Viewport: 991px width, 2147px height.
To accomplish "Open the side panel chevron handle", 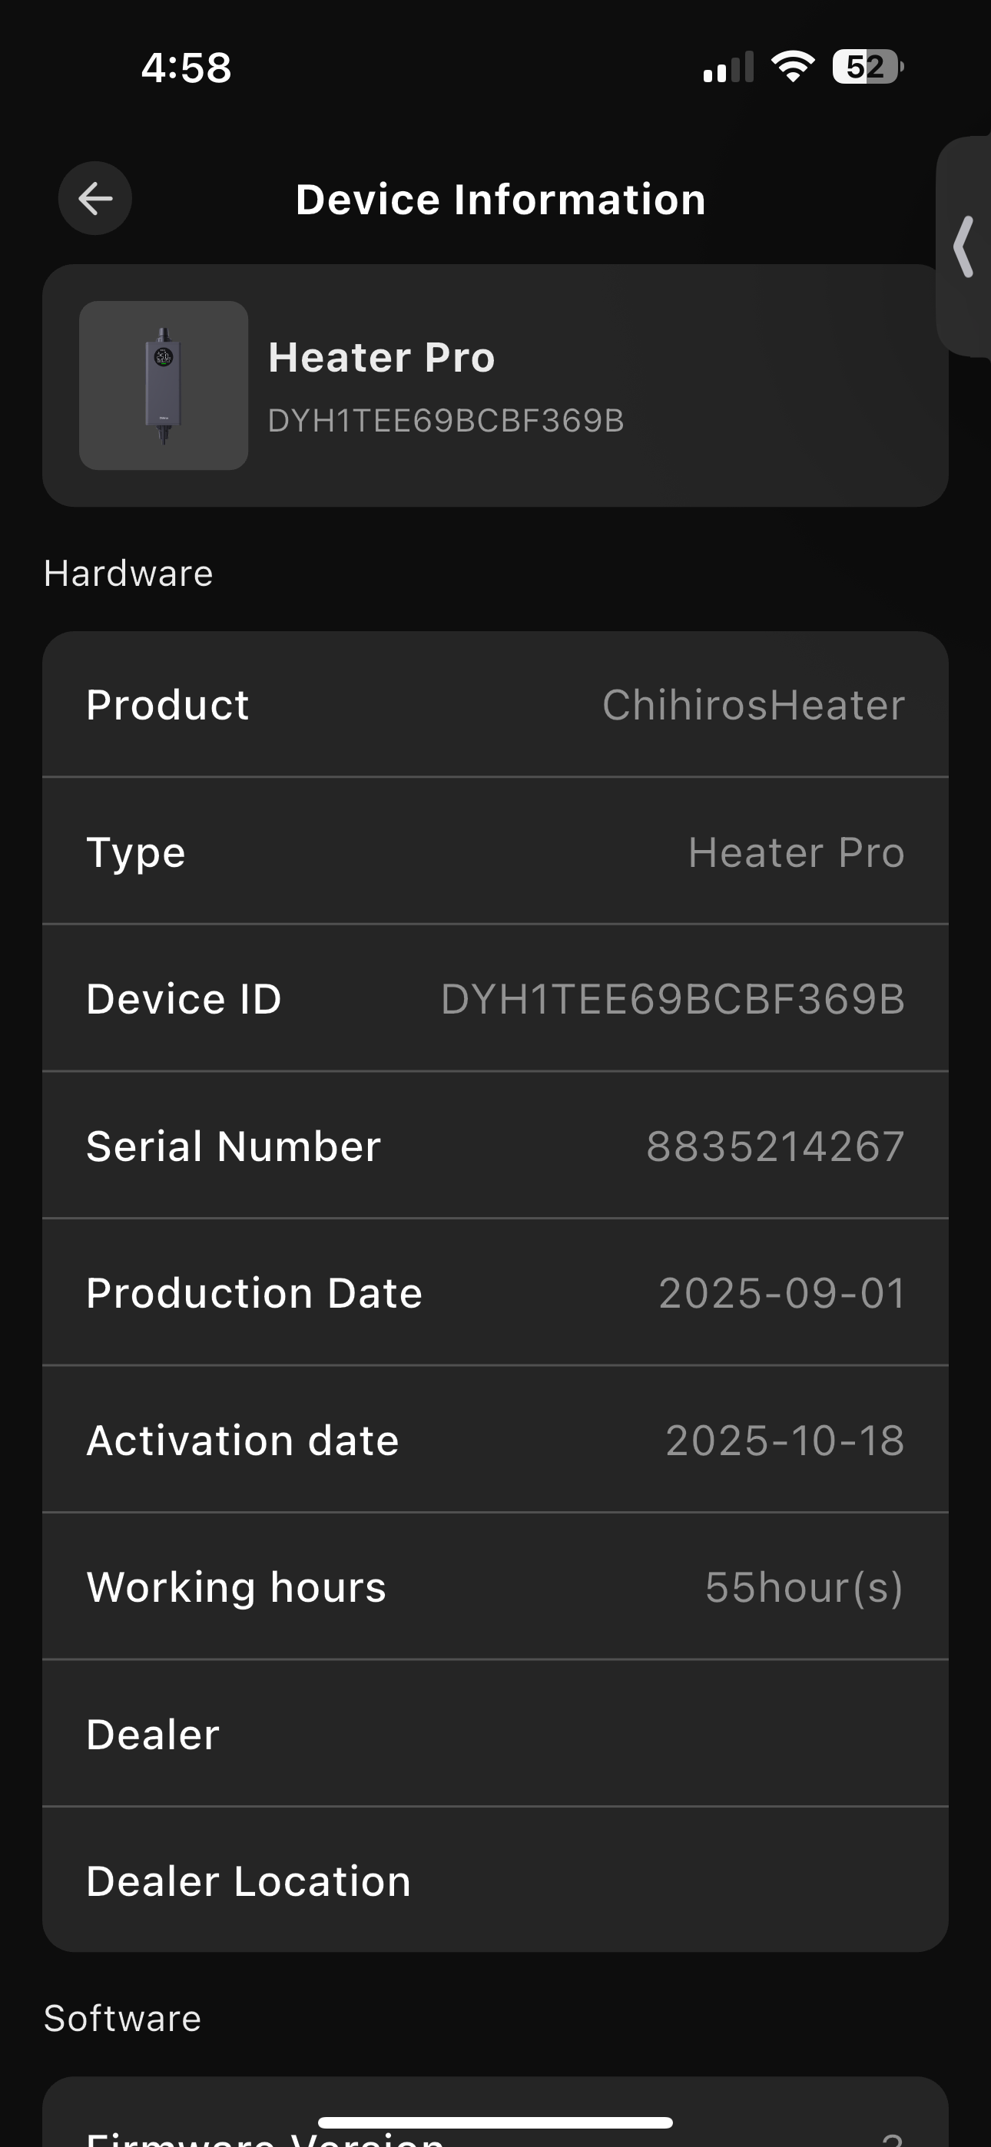I will click(x=964, y=246).
